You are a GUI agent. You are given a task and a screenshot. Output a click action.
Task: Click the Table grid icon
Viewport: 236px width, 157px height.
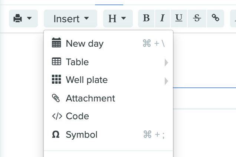click(56, 61)
